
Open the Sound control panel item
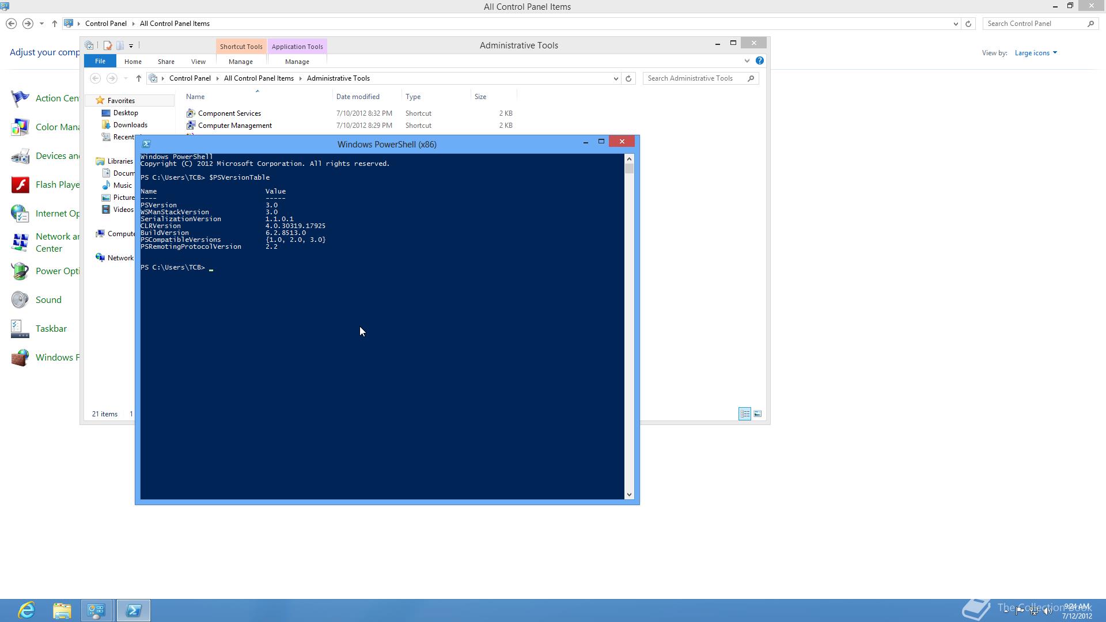click(48, 300)
